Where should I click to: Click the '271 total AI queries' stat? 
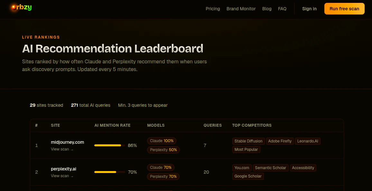(91, 105)
